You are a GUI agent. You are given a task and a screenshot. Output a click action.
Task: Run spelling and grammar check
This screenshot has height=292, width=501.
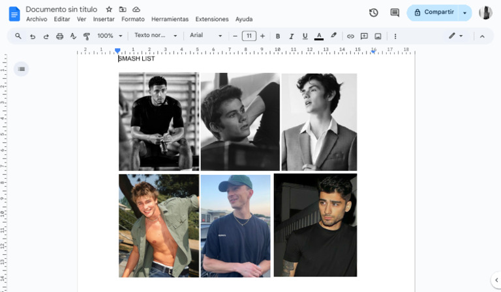73,36
